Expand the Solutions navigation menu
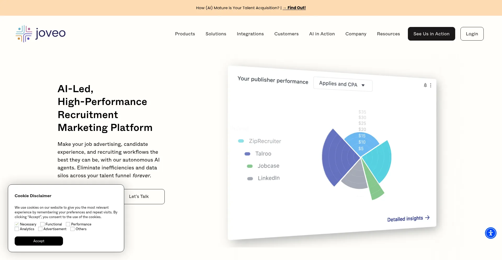Image resolution: width=502 pixels, height=260 pixels. [x=216, y=34]
